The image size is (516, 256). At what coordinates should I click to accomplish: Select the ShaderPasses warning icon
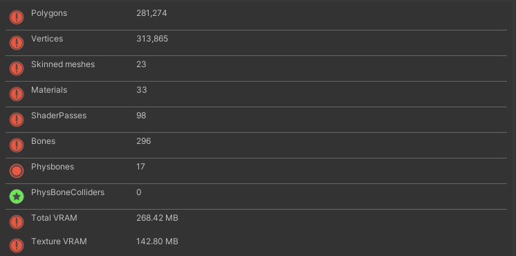point(17,120)
